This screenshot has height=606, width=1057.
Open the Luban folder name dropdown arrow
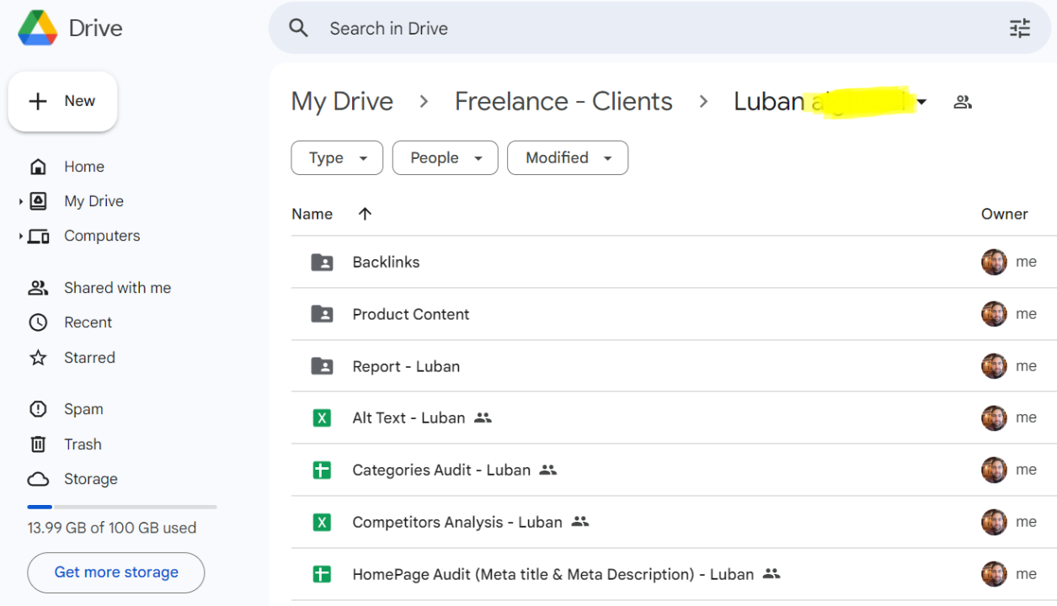(x=921, y=103)
